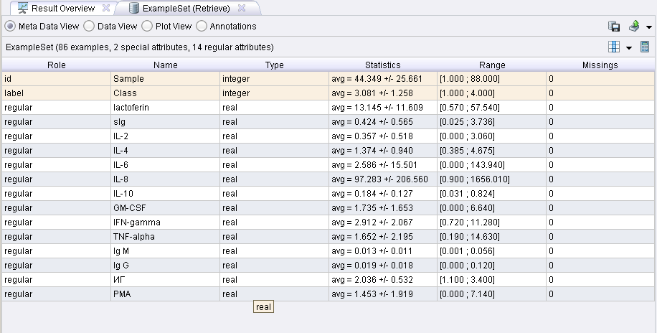Select the Plot View radio button

147,26
